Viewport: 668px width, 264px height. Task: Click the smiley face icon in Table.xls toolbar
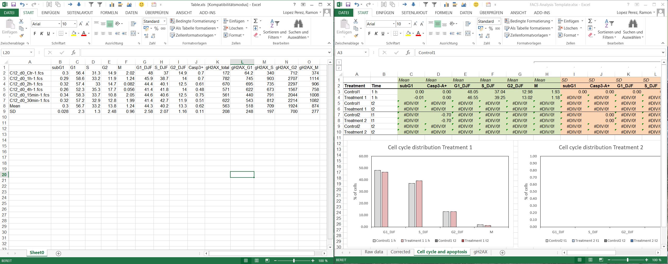click(x=141, y=4)
